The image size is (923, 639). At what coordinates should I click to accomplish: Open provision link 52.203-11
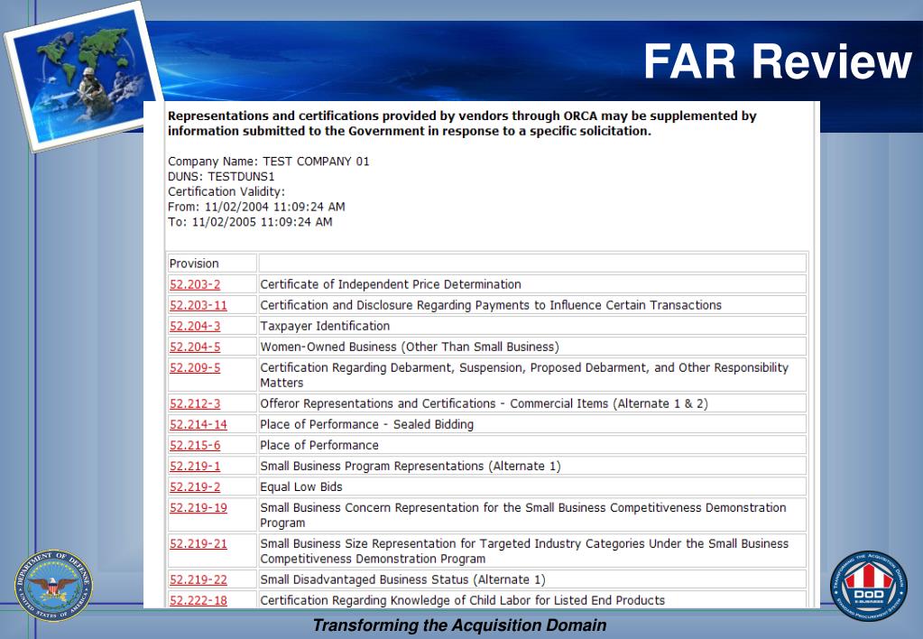198,305
